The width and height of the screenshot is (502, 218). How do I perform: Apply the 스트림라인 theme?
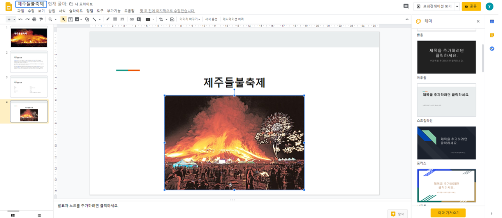[446, 100]
